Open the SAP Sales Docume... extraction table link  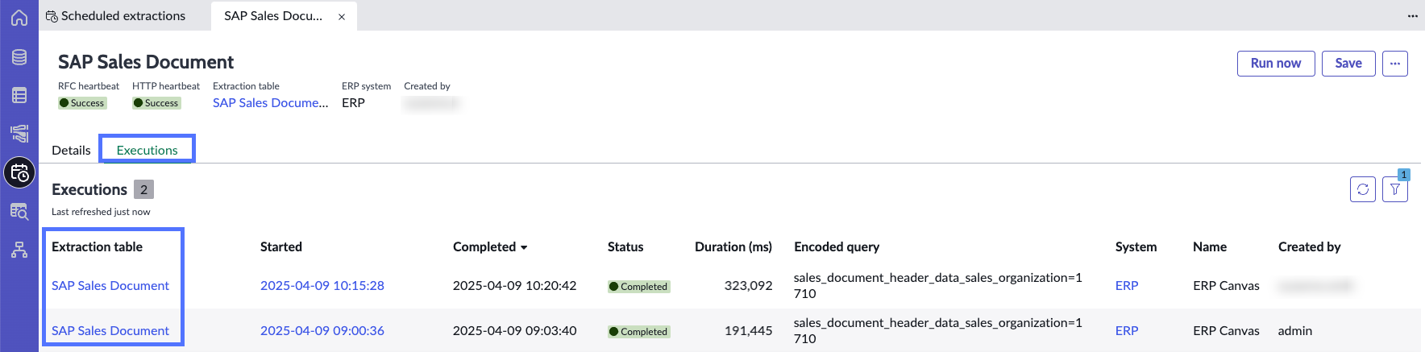tap(271, 103)
